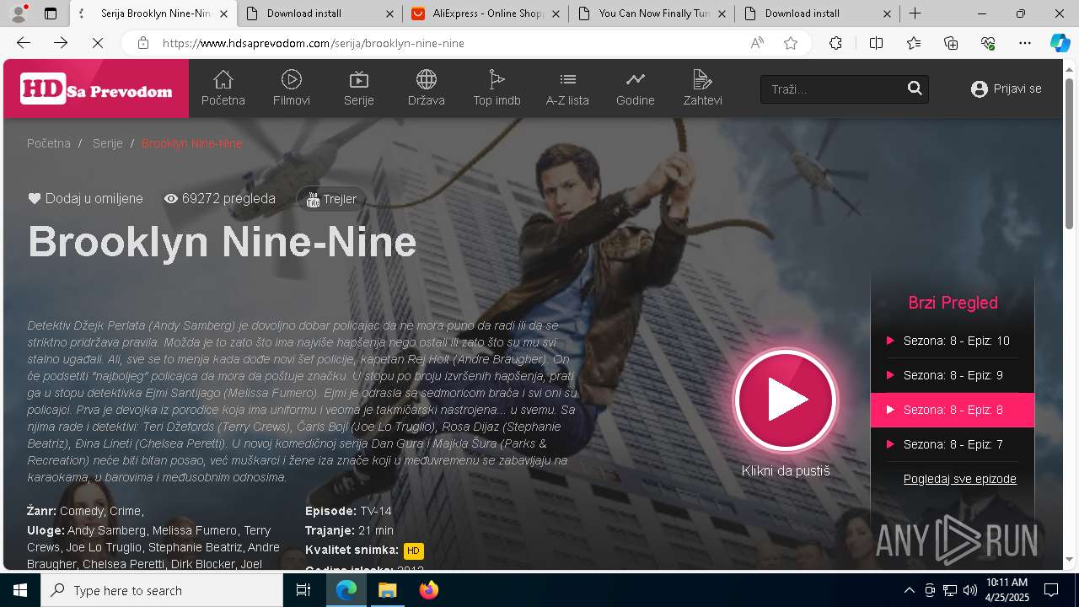1079x607 pixels.
Task: Click the Read aloud icon
Action: (x=757, y=43)
